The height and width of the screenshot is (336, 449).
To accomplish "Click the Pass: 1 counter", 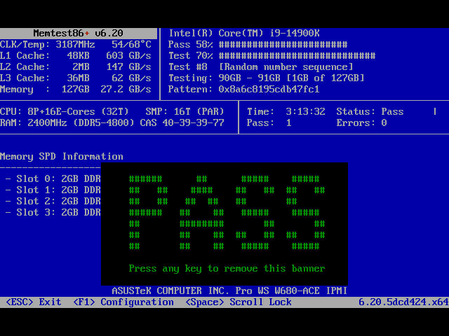I will [x=269, y=123].
